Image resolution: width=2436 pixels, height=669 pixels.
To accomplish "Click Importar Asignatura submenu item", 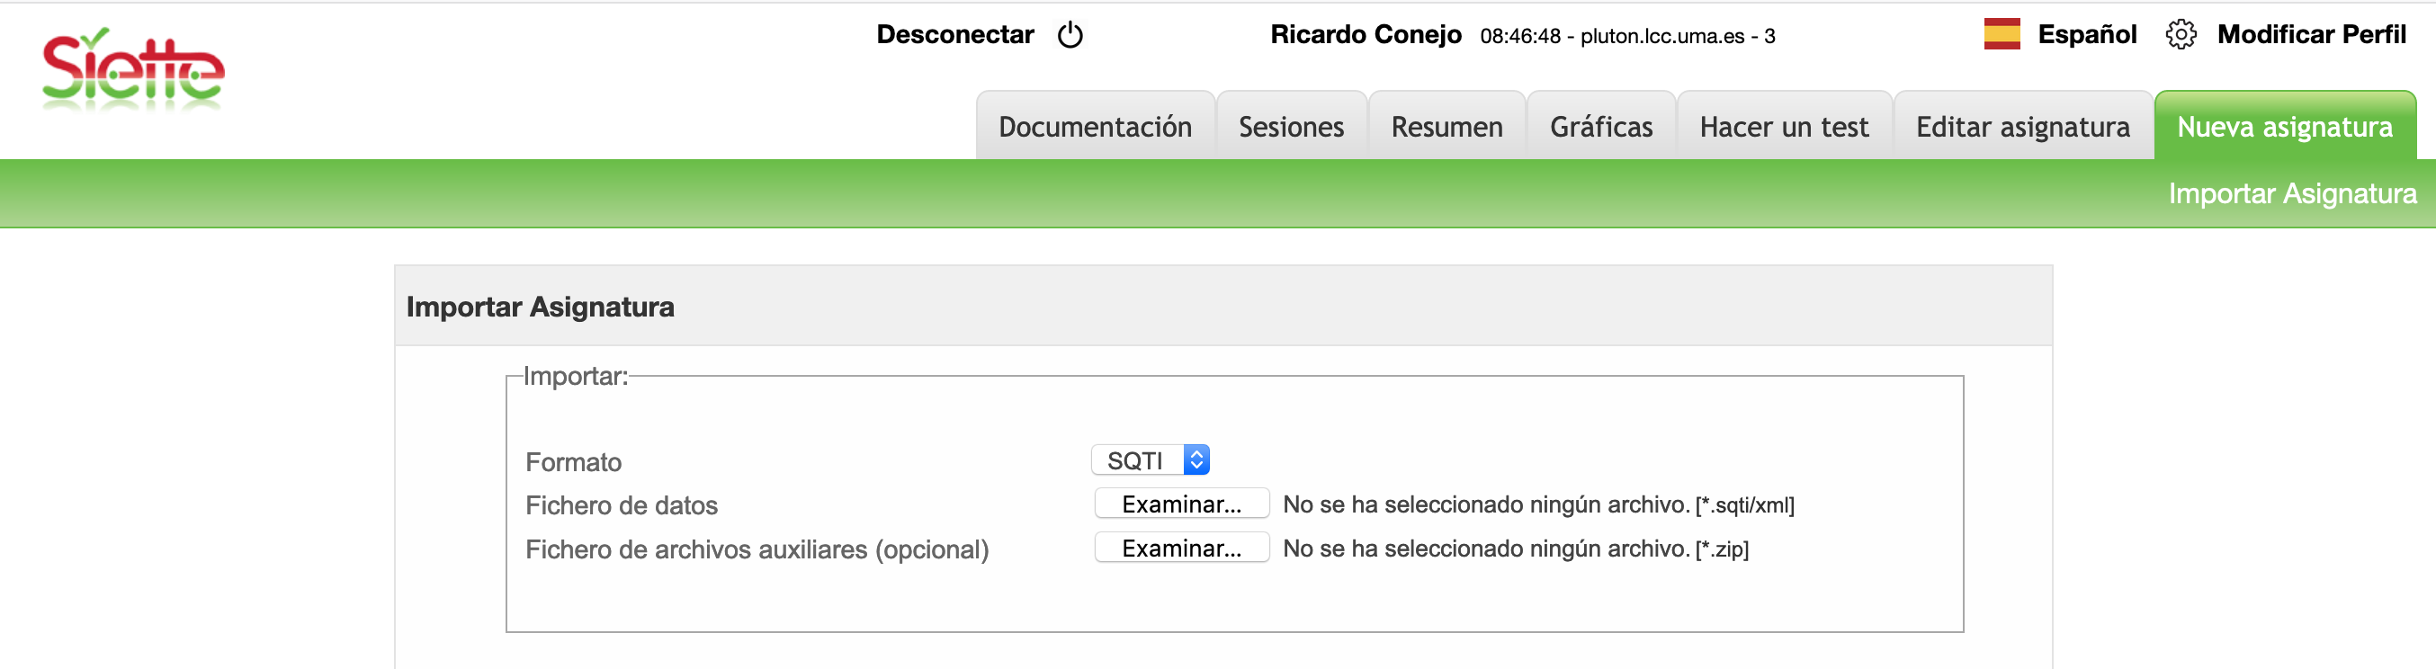I will point(2291,193).
